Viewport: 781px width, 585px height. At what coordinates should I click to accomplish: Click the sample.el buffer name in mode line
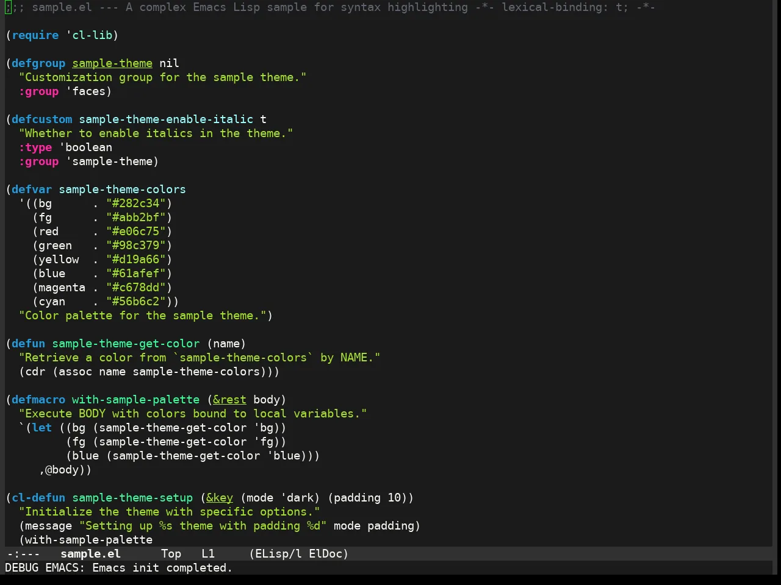[x=90, y=554]
